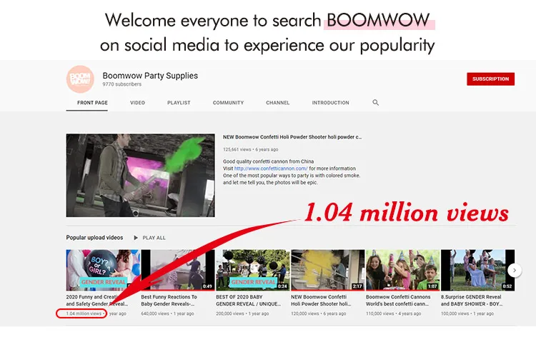Screen dimensions: 536x337
Task: Click the Play All triangle icon
Action: tap(136, 238)
